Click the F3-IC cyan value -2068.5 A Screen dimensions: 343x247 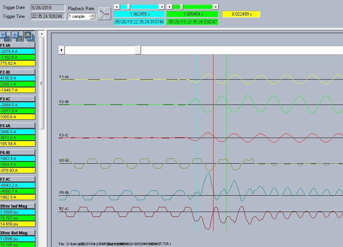click(18, 105)
